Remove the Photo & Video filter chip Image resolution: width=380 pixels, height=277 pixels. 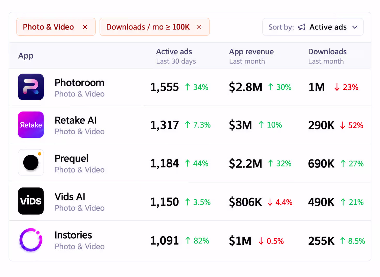[x=85, y=27]
